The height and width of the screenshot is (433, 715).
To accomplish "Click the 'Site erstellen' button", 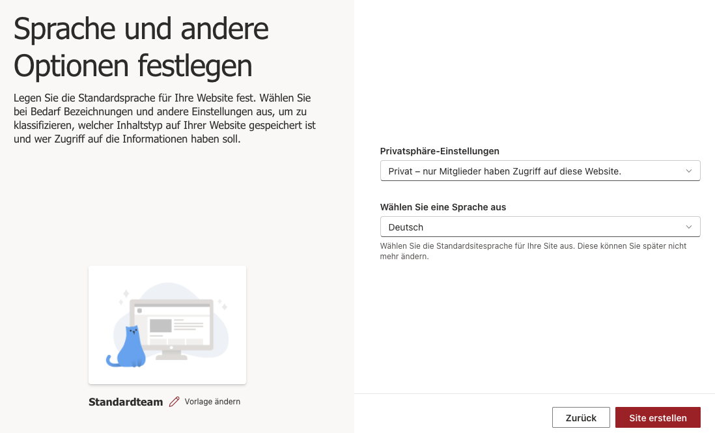I will (658, 418).
